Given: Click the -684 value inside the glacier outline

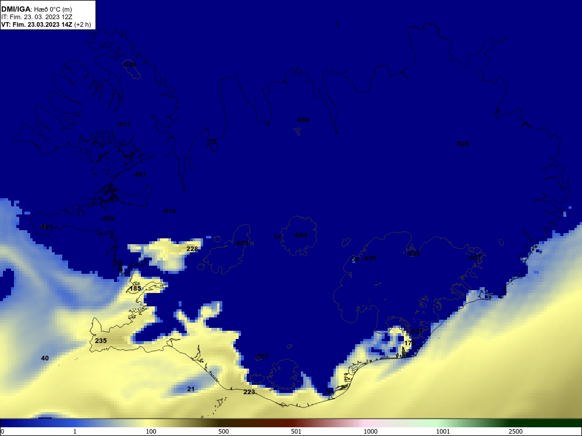Looking at the screenshot, I should (300, 235).
